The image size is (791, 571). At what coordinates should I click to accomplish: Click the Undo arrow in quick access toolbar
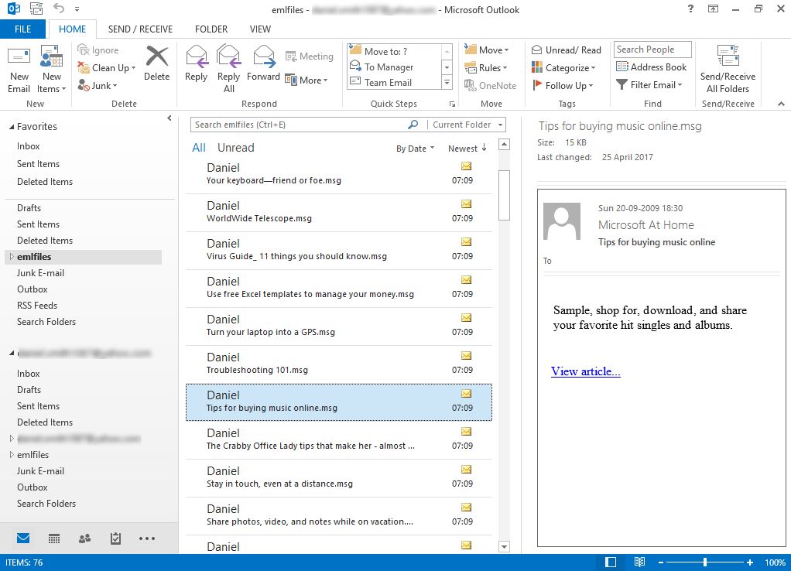[x=59, y=8]
